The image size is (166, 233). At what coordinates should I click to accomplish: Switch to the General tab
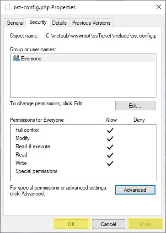coord(15,23)
